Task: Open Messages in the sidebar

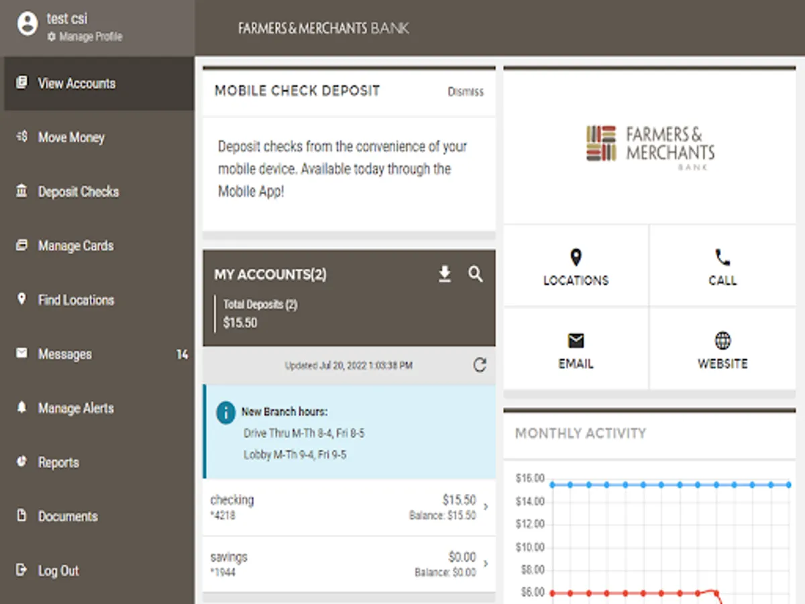Action: point(99,354)
